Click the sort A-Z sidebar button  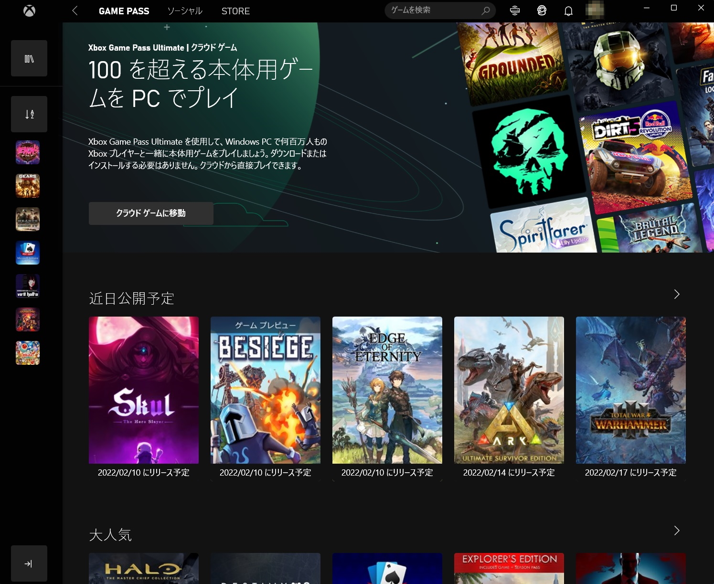tap(29, 114)
